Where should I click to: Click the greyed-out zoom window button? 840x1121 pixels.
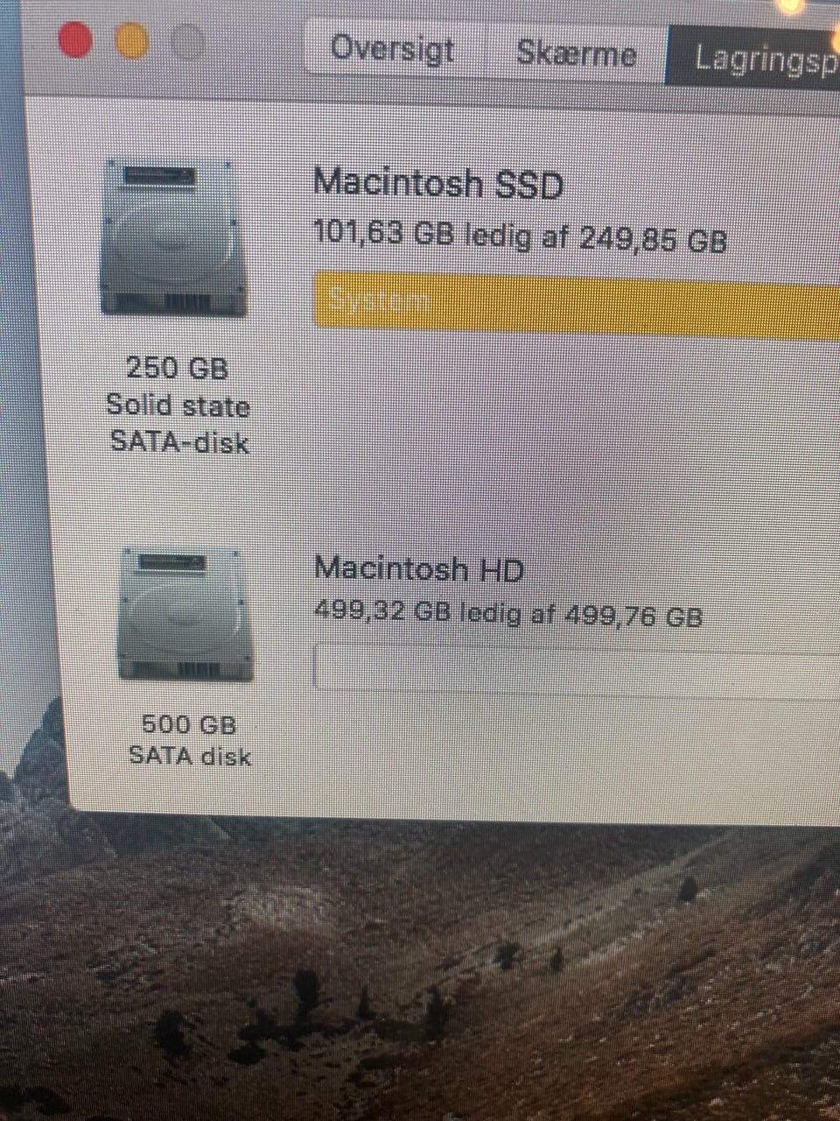(187, 41)
